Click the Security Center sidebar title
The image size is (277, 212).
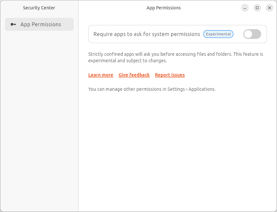pos(39,8)
